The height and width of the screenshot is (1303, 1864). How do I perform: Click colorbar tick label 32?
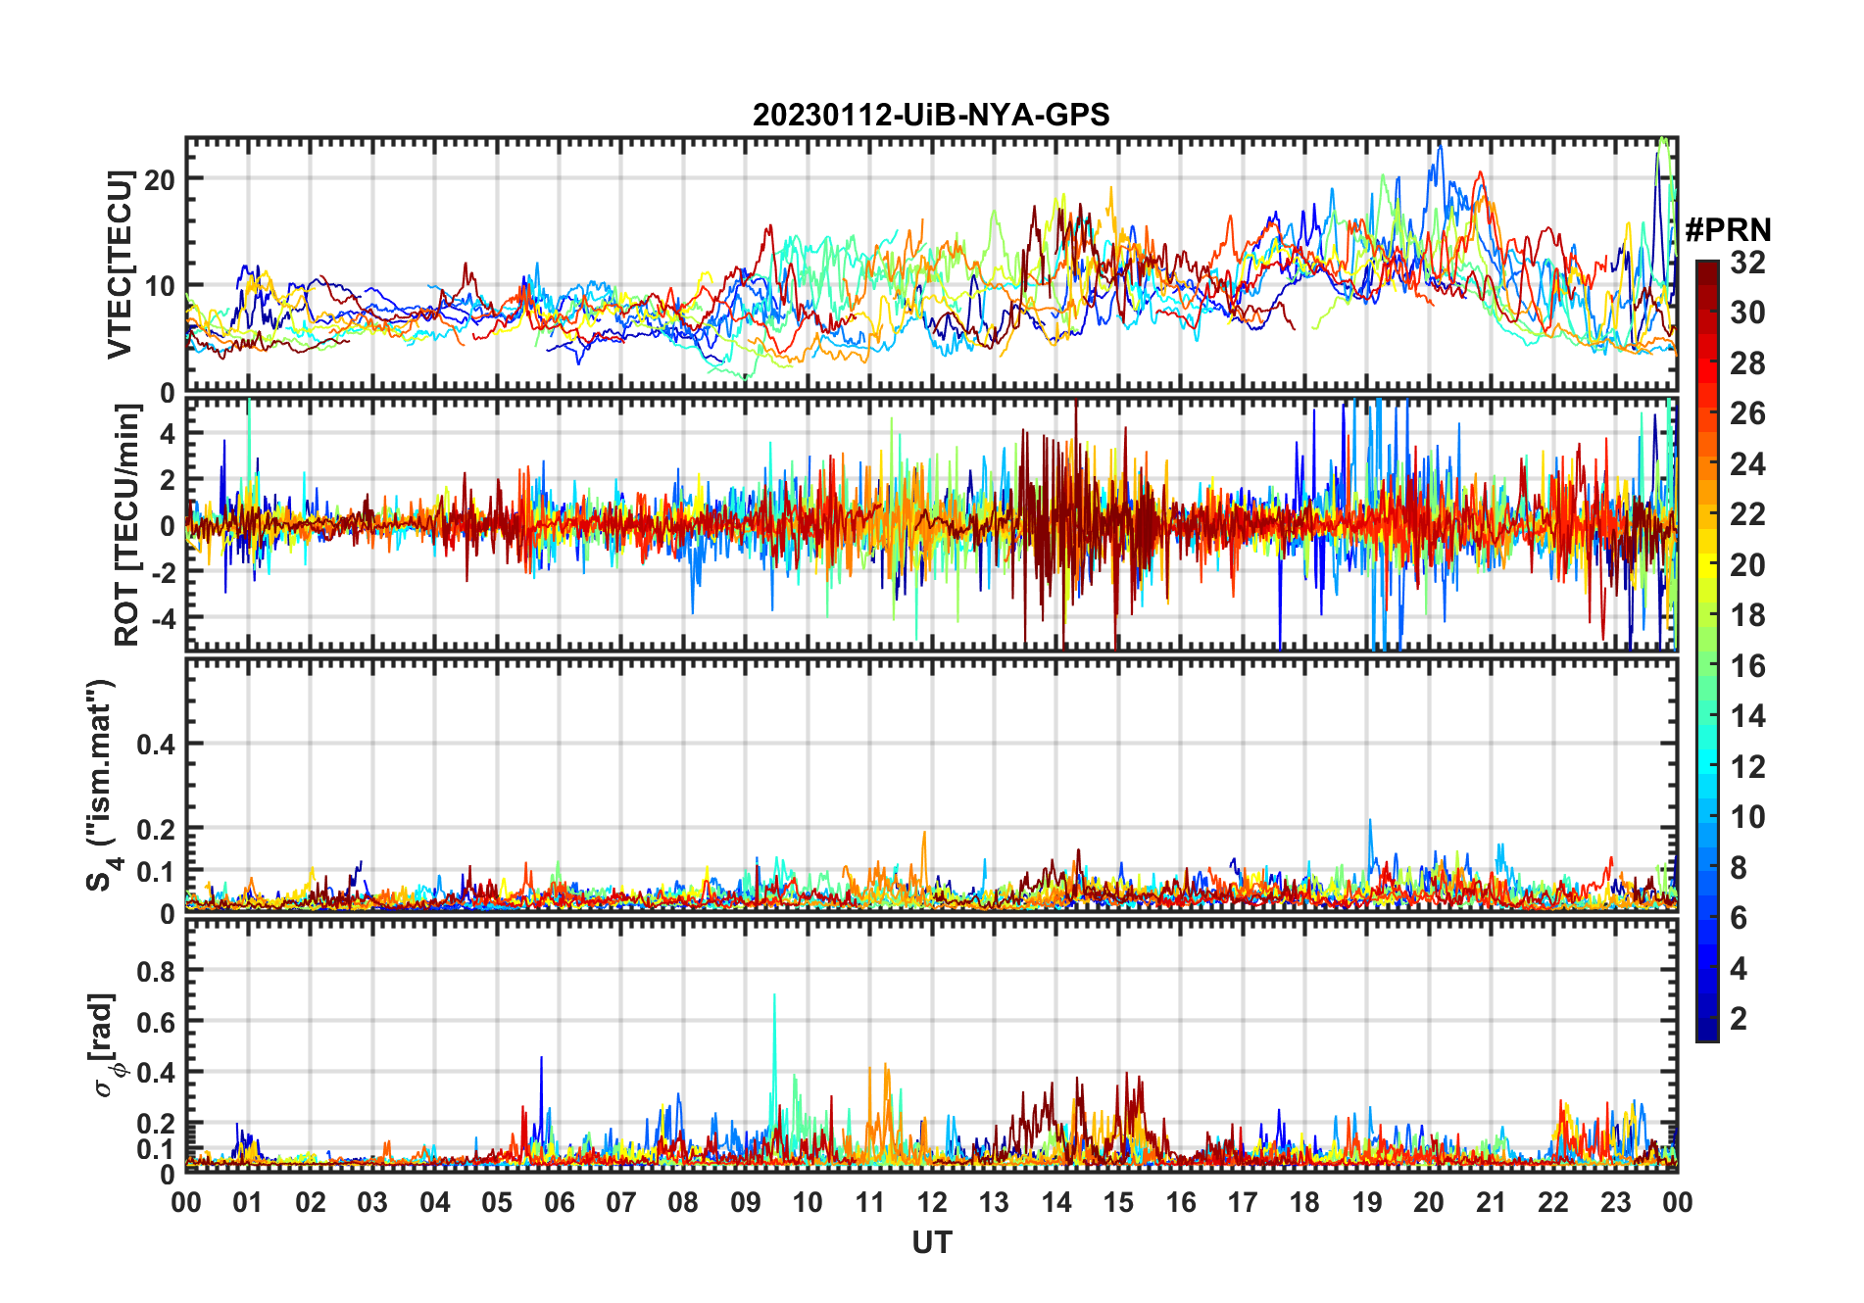1747,263
